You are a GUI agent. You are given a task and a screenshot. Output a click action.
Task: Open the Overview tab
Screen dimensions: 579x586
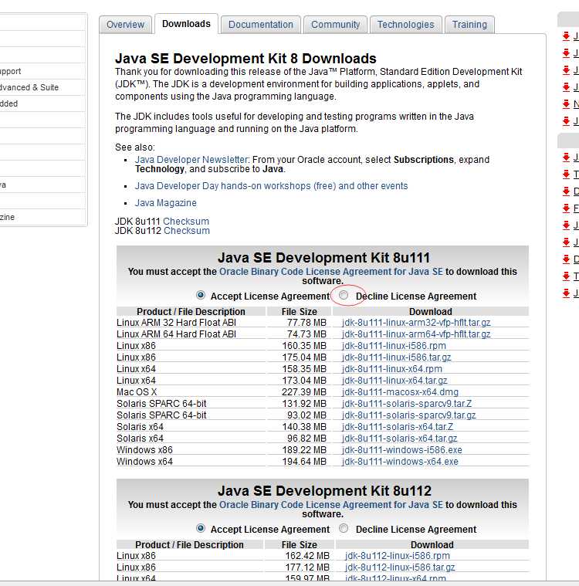point(125,25)
